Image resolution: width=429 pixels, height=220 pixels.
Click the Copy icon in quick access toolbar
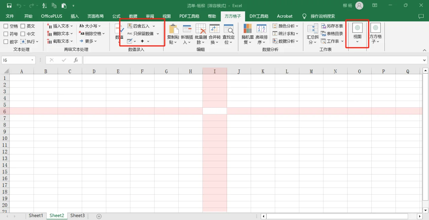(x=54, y=6)
